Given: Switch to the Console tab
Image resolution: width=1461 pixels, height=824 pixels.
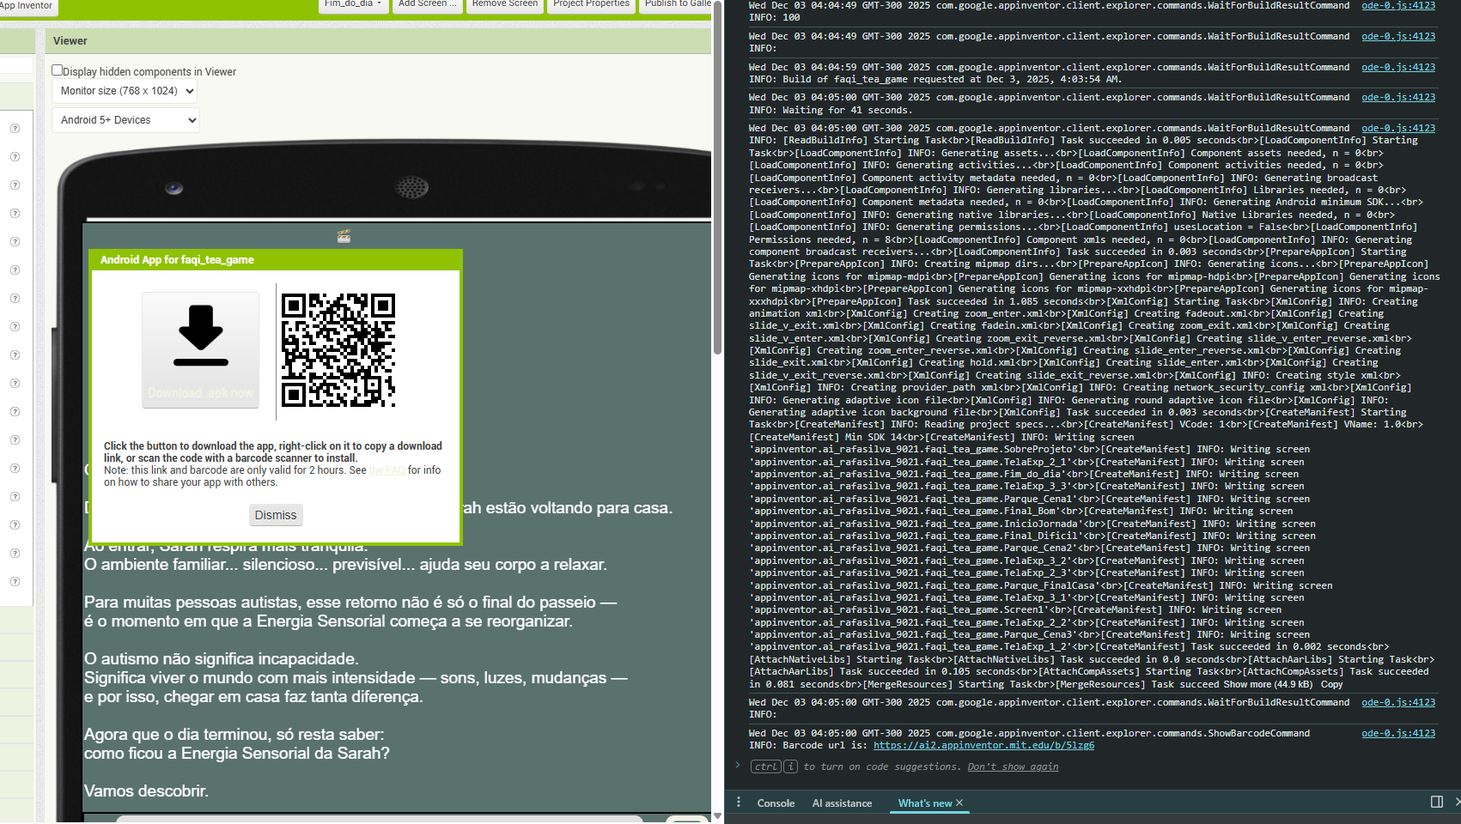Looking at the screenshot, I should [776, 803].
